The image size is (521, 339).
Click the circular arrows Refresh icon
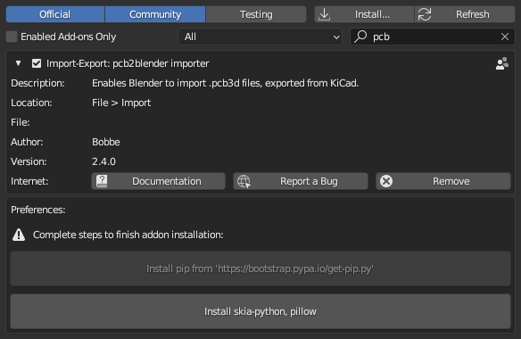425,14
